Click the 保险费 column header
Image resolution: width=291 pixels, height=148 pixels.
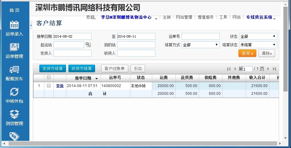pyautogui.click(x=210, y=78)
